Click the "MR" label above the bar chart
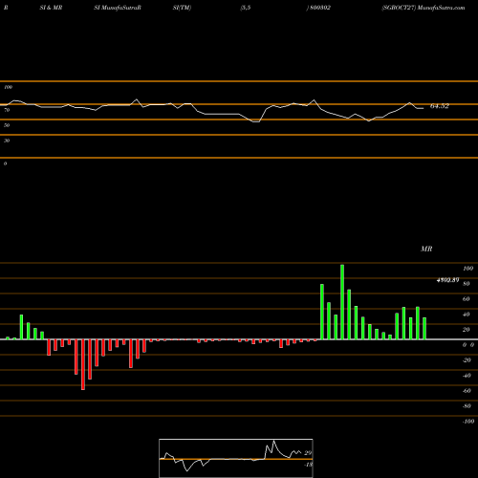 point(426,249)
